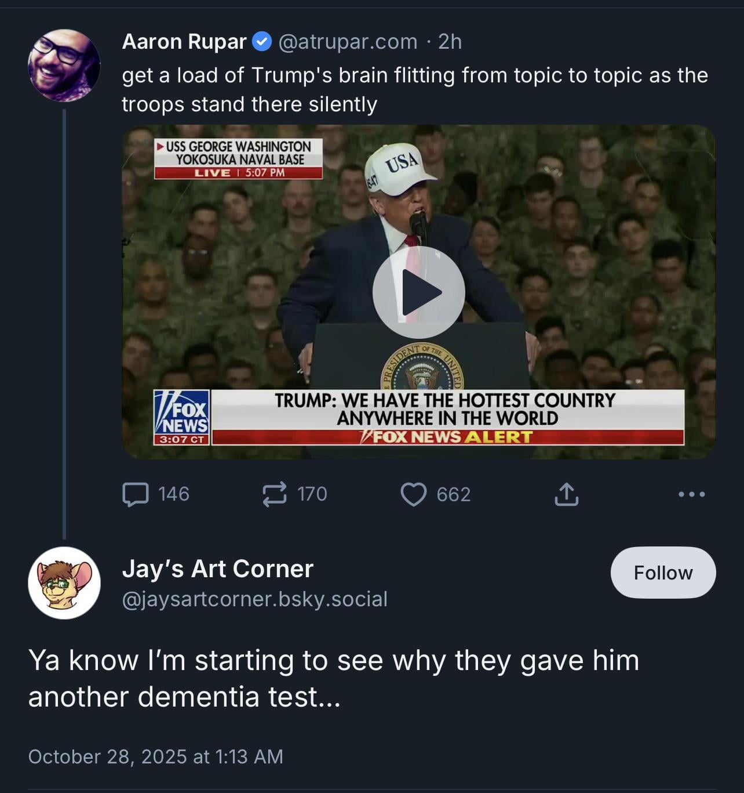744x793 pixels.
Task: Click the 170 reposts count
Action: [312, 494]
